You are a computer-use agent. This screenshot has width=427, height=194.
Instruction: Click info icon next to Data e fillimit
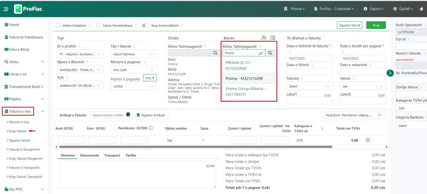(312, 65)
